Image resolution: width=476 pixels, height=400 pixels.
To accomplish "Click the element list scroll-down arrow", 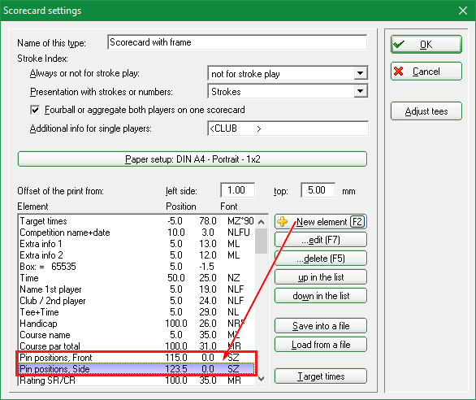I will (261, 379).
